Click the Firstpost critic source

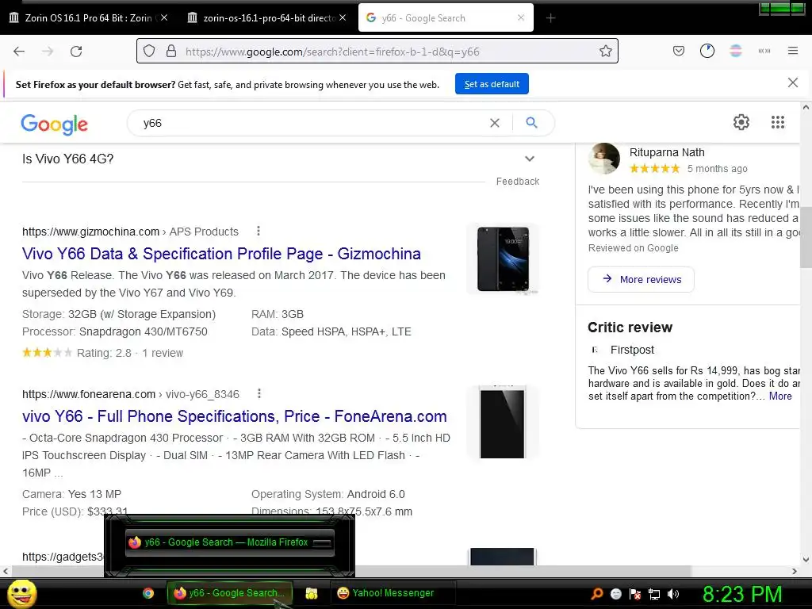tap(632, 350)
